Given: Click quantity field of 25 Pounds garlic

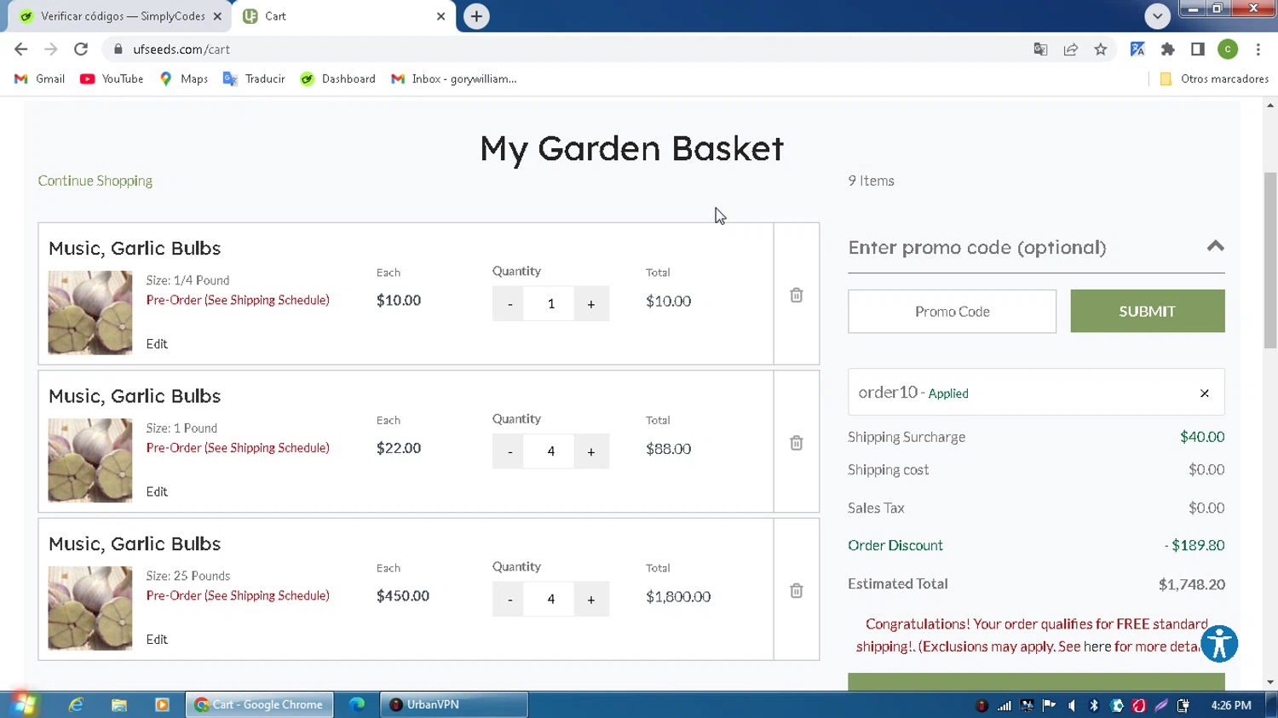Looking at the screenshot, I should 551,600.
